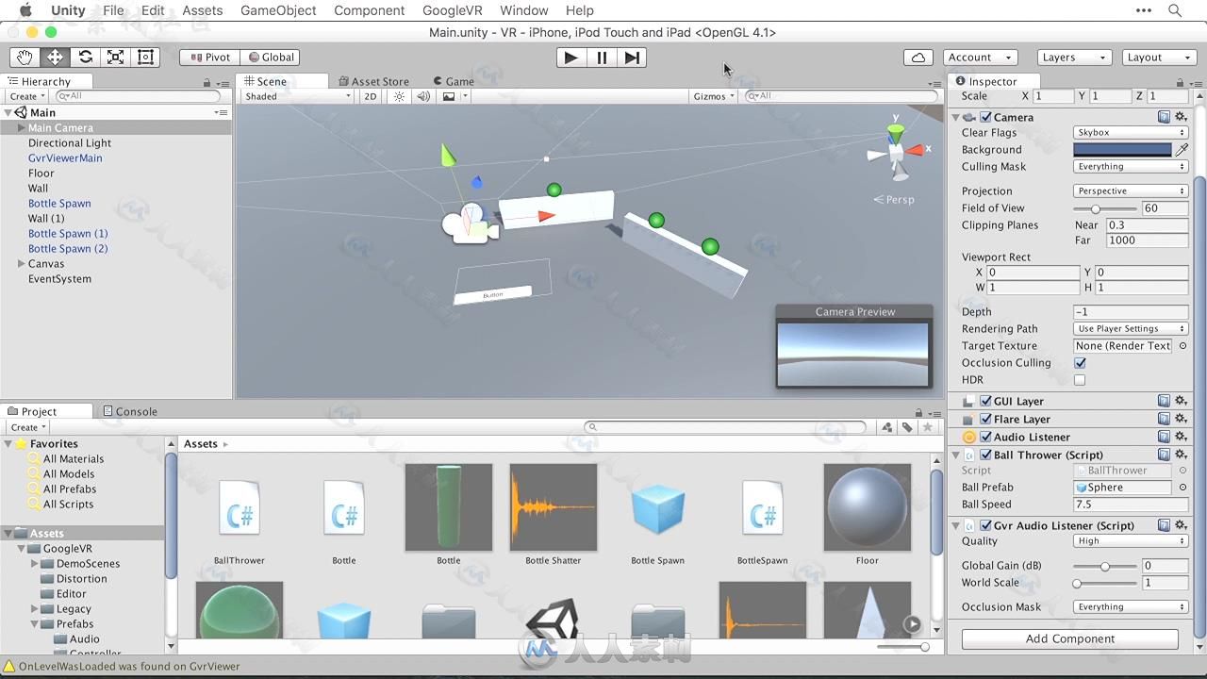
Task: Switch to the Console tab
Action: (x=130, y=411)
